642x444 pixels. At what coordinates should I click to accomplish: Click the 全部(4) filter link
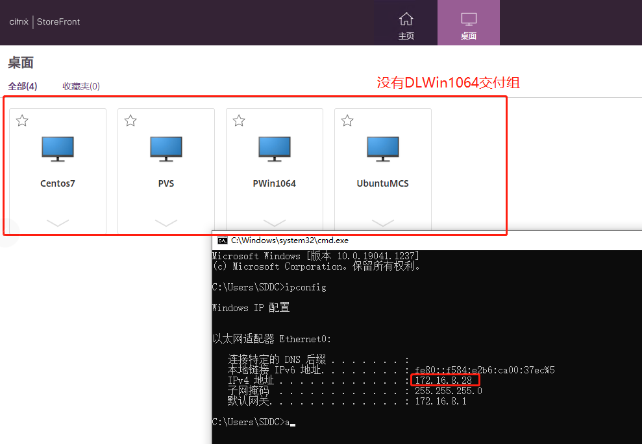(22, 85)
